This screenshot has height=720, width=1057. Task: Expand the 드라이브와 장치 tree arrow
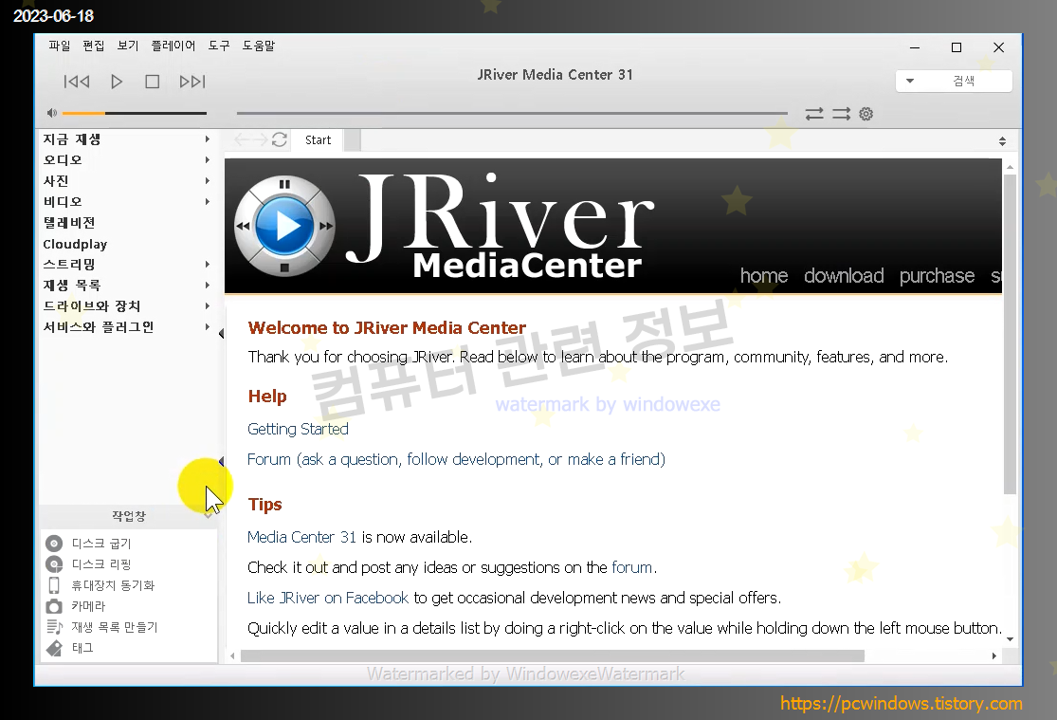208,306
